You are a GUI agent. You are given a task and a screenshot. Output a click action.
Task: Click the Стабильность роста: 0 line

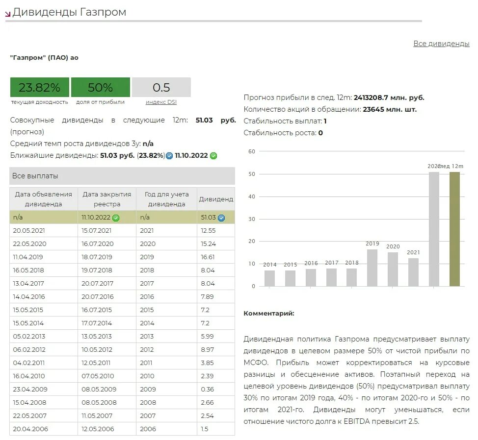[283, 133]
